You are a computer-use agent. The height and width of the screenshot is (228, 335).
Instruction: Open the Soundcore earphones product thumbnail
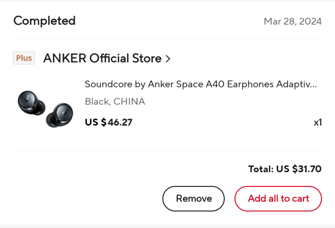click(x=45, y=108)
